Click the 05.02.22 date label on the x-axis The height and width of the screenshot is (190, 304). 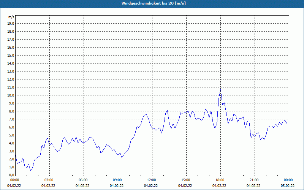(288, 185)
